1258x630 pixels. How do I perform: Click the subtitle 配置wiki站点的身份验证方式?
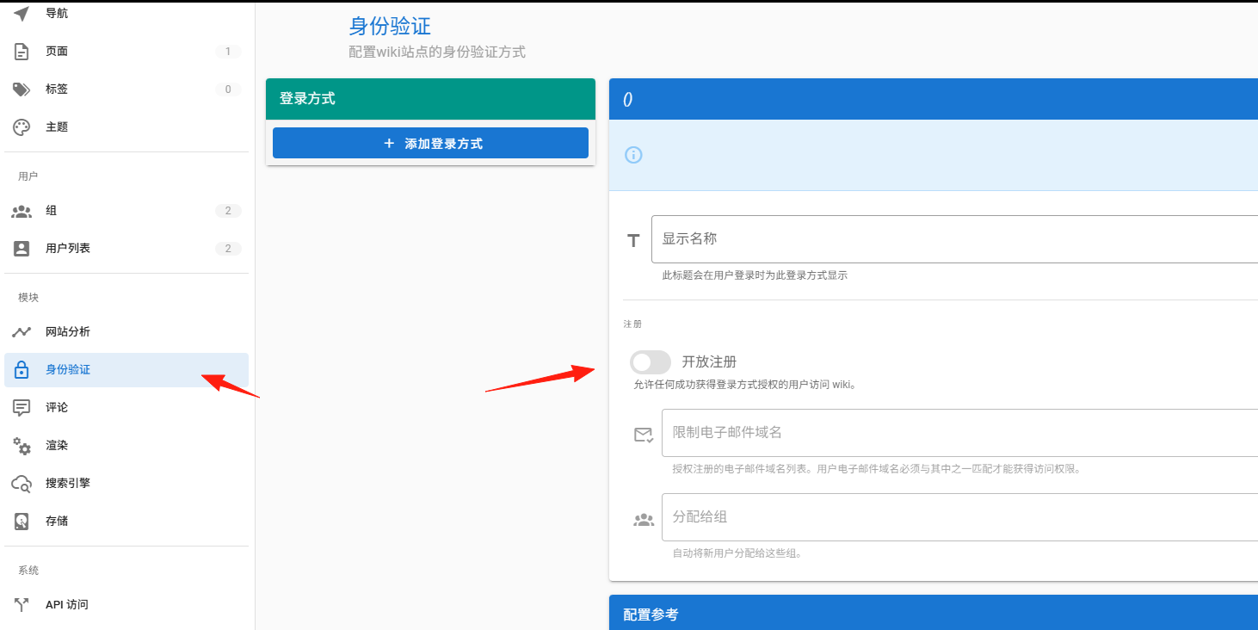[437, 52]
